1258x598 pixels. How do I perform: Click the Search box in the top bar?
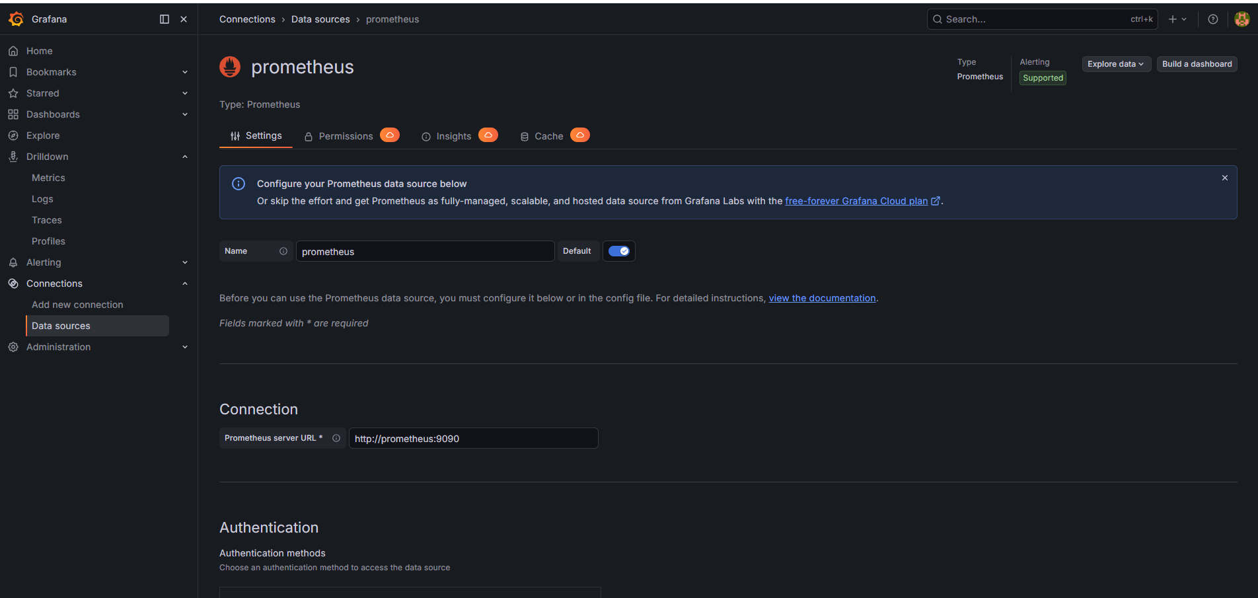[1042, 19]
